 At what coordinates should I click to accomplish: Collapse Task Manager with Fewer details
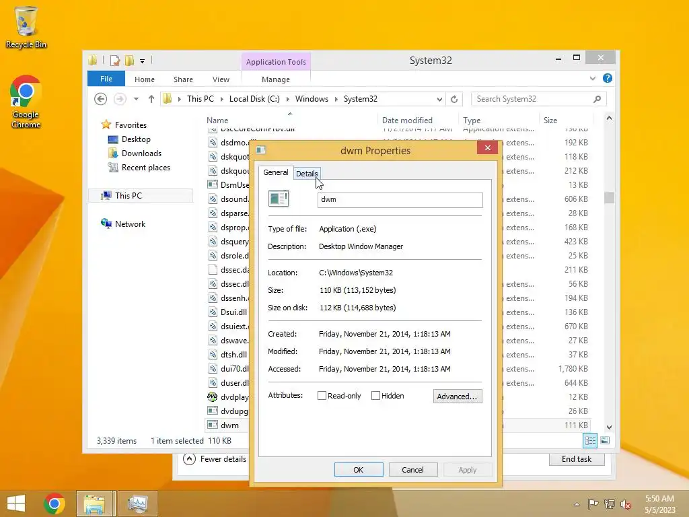point(215,459)
